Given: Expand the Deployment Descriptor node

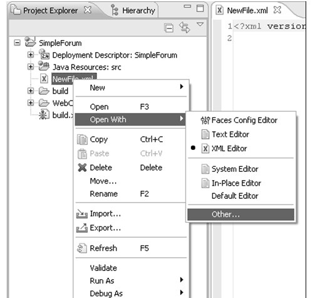Looking at the screenshot, I should pos(31,55).
